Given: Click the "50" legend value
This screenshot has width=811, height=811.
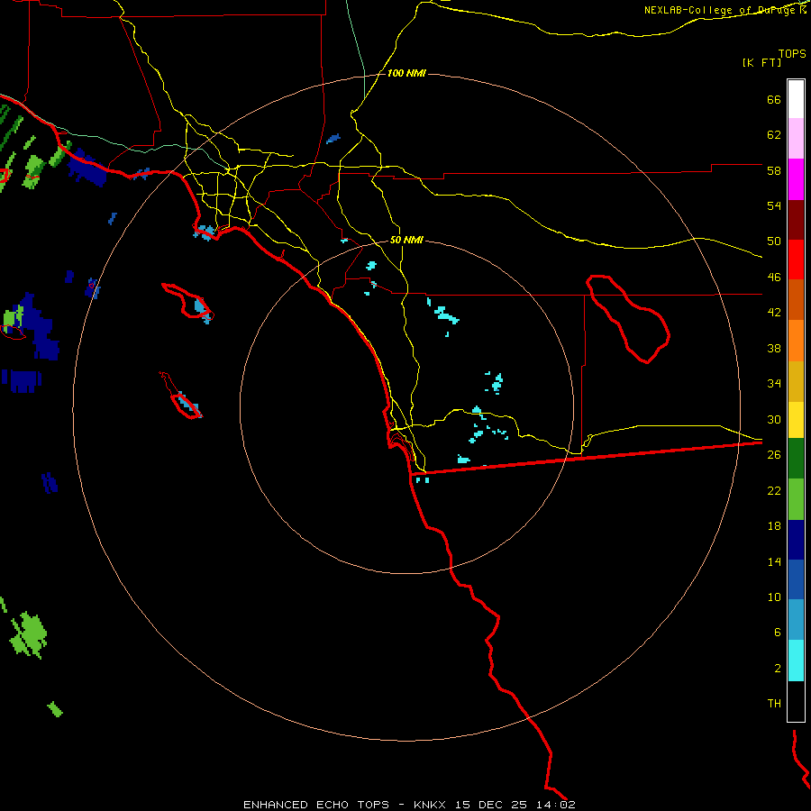Looking at the screenshot, I should [x=774, y=241].
